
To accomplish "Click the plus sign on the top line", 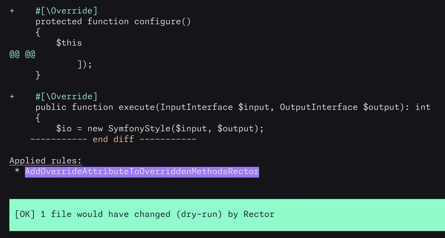I will point(12,11).
